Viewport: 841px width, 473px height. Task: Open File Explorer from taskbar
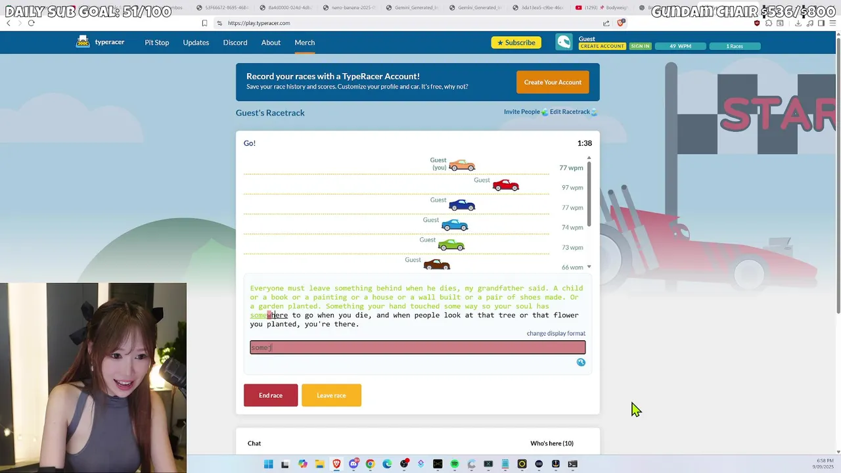click(319, 464)
